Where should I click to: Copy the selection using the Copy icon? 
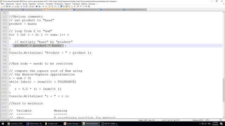pyautogui.click(x=24, y=6)
